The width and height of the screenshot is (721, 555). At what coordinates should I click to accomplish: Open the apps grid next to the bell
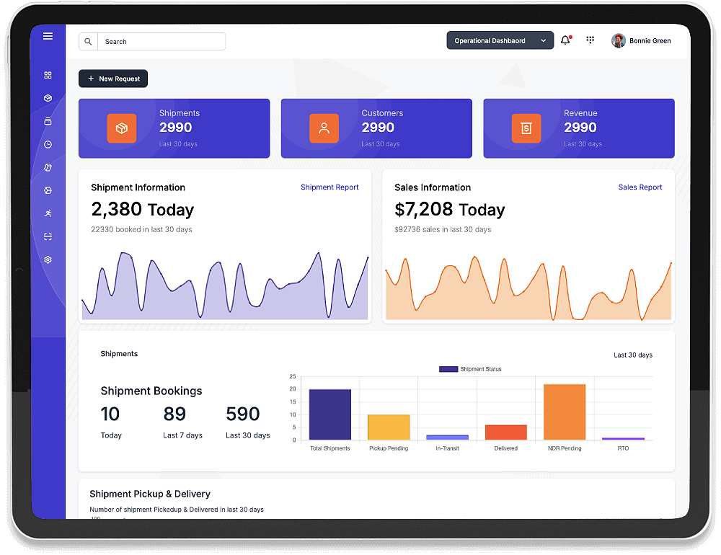coord(590,40)
